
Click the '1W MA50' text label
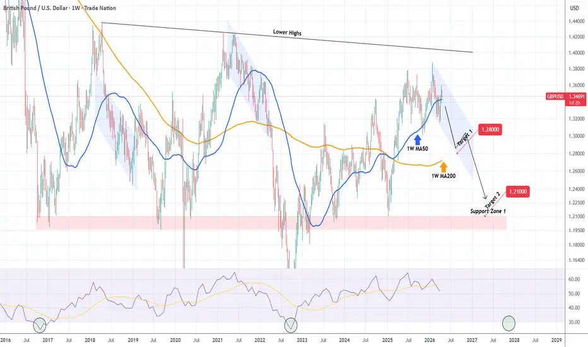(418, 148)
